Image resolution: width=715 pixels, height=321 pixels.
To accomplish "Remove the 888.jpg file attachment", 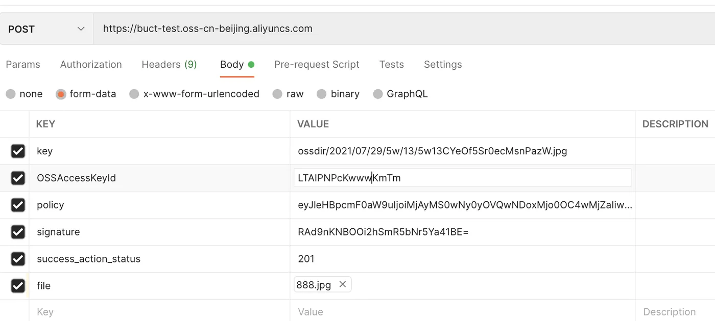I will (343, 284).
